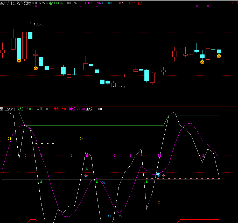The width and height of the screenshot is (238, 223).
Task: Click the small red cross doji candle
Action: tap(125, 76)
